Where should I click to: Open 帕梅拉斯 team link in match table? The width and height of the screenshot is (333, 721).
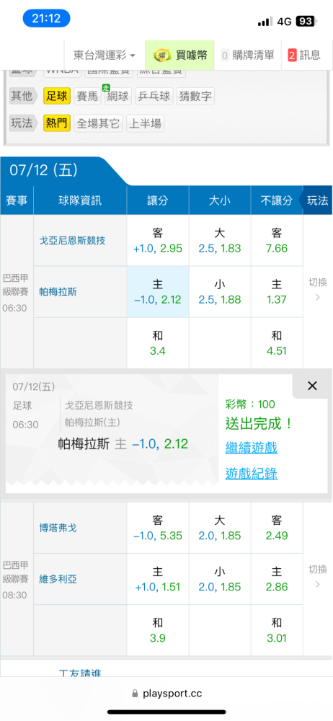pos(56,291)
